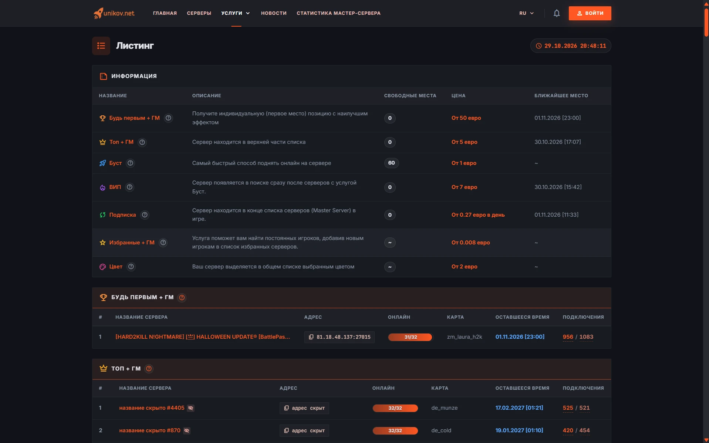709x443 pixels.
Task: Click the unikov.net rocket logo
Action: pos(114,13)
